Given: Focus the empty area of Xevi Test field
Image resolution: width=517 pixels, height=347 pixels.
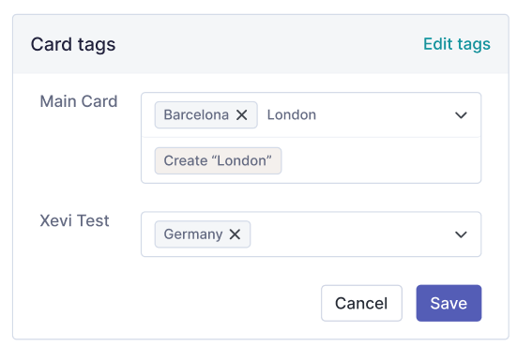Looking at the screenshot, I should click(349, 234).
